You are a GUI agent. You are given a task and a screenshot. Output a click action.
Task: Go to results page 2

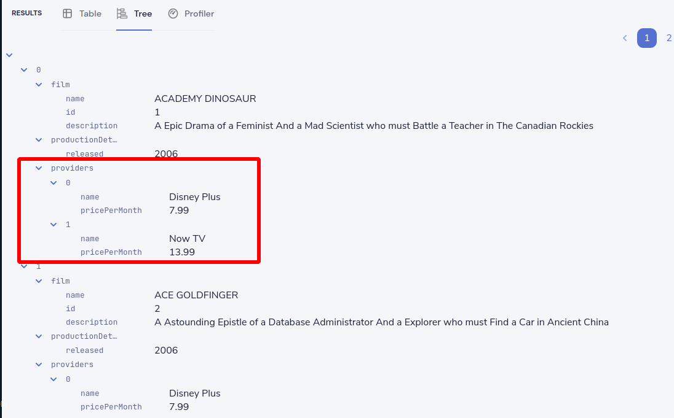[x=669, y=38]
